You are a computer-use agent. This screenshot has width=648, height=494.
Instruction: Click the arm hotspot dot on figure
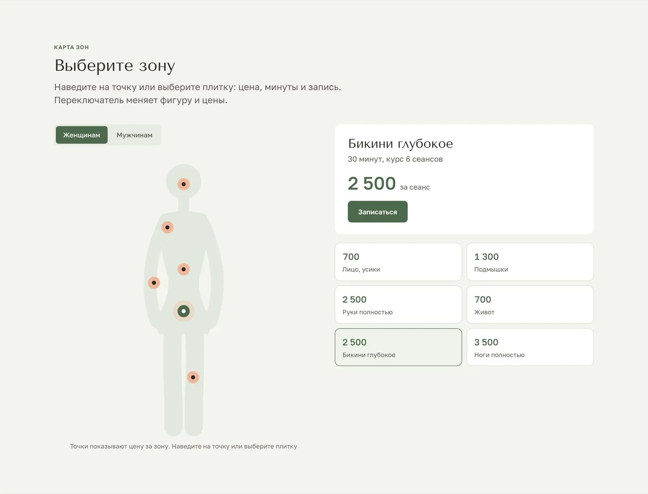pos(154,283)
